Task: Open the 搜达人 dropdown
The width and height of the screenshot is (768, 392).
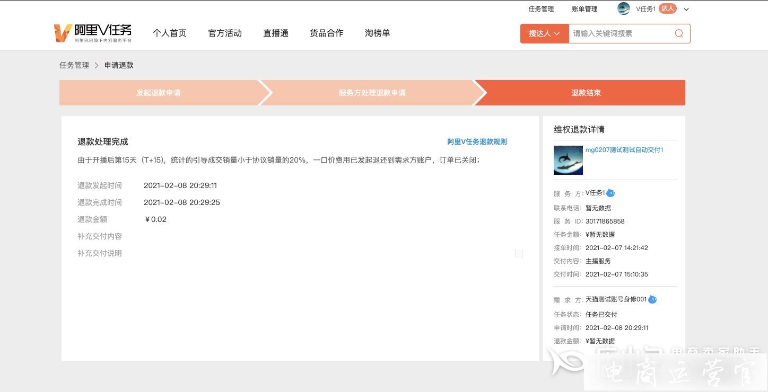Action: click(x=544, y=33)
